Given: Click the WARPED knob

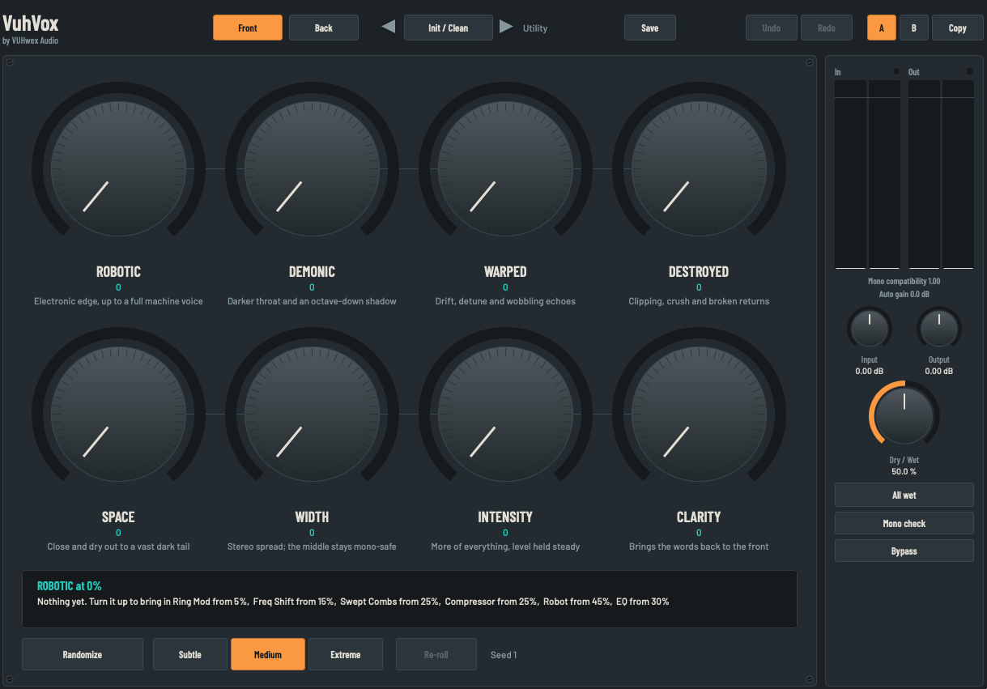Looking at the screenshot, I should (x=505, y=168).
